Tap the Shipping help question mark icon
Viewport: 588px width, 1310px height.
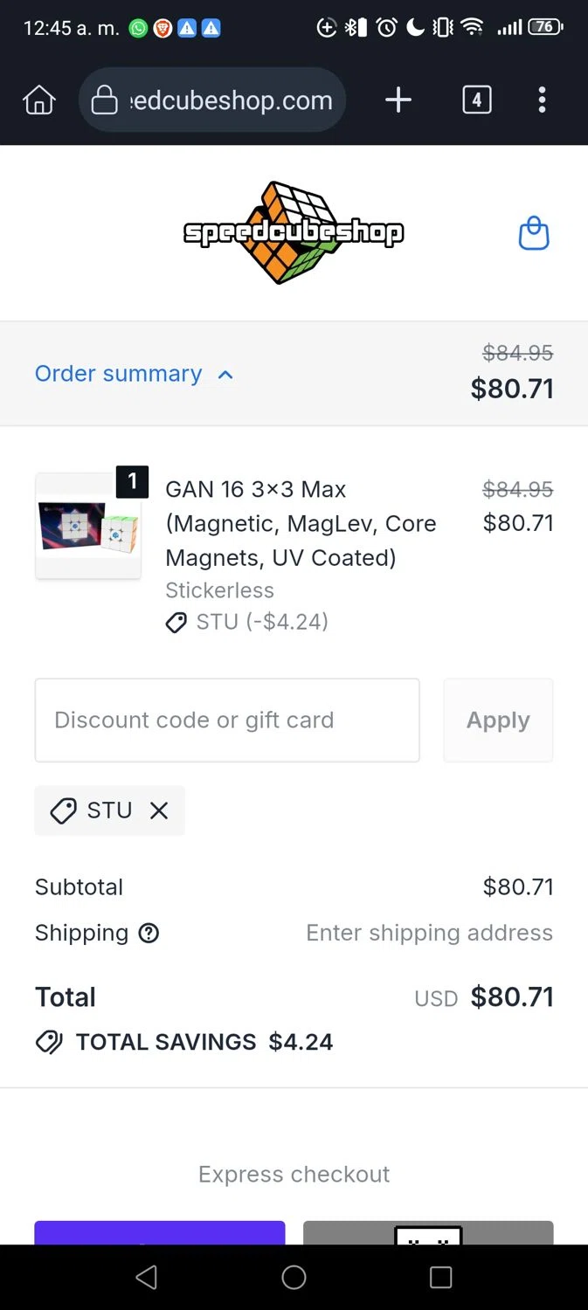pos(149,934)
